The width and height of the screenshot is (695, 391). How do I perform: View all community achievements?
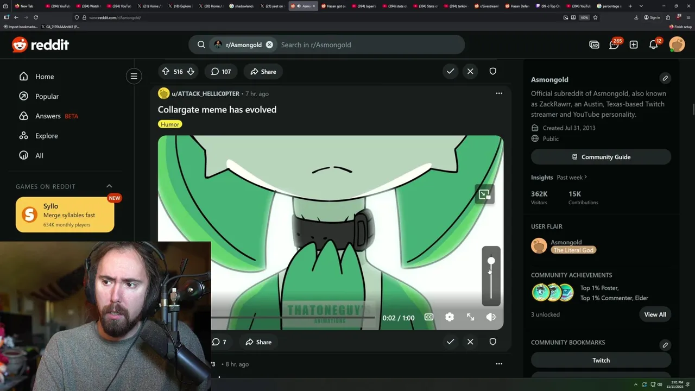click(655, 314)
